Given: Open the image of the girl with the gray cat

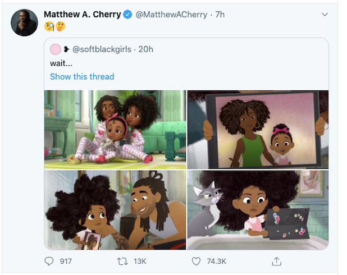Looking at the screenshot, I should (258, 210).
